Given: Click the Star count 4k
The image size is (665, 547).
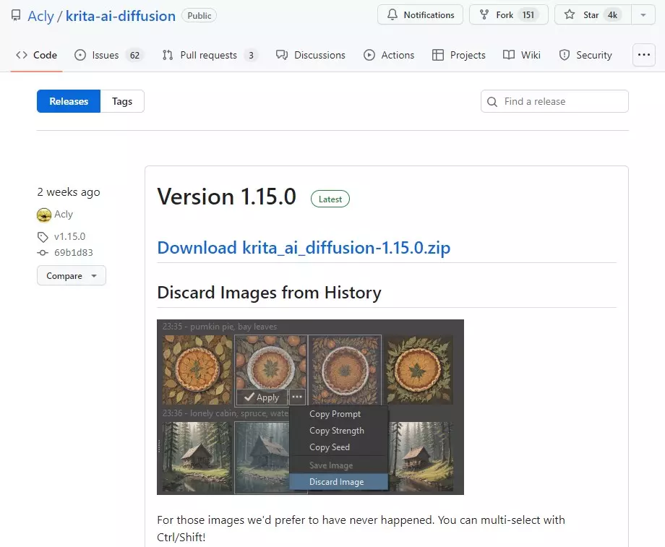Looking at the screenshot, I should [x=612, y=15].
